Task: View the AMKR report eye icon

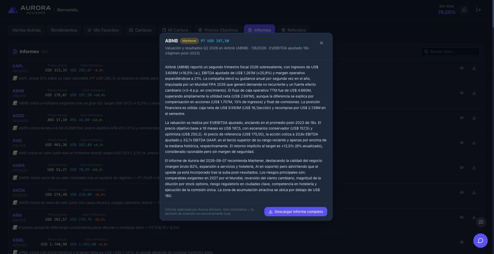Action: coord(462,167)
